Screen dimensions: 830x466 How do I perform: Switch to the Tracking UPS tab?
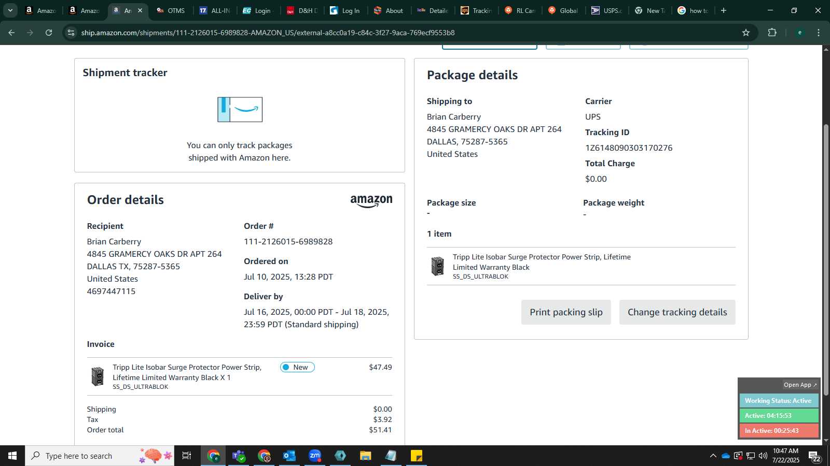[476, 10]
